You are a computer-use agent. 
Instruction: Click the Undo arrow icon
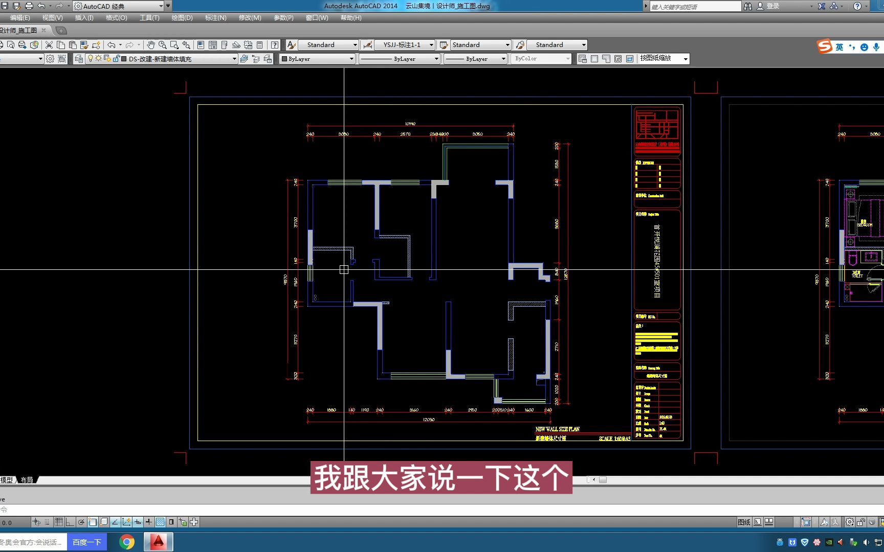point(111,45)
